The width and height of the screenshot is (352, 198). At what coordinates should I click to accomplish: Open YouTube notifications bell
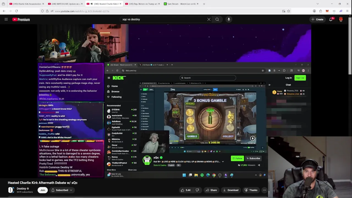point(331,19)
